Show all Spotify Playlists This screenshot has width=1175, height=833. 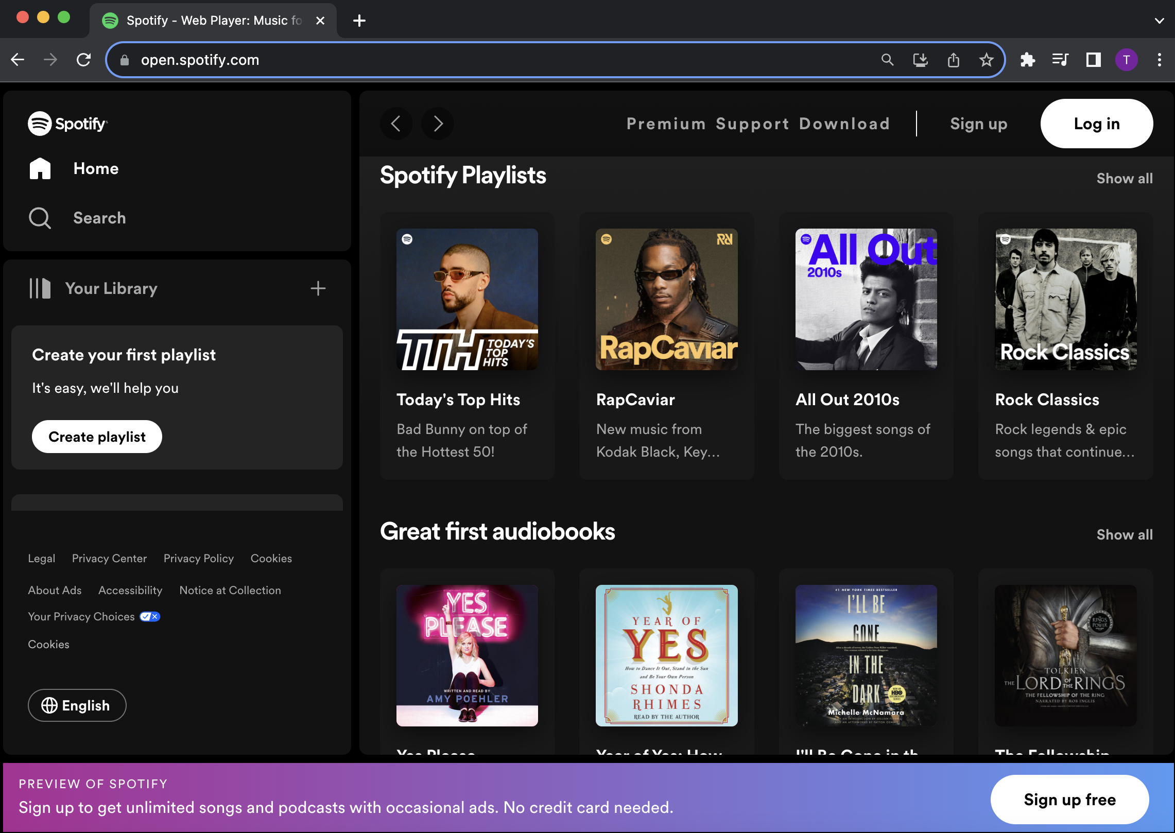(1124, 179)
